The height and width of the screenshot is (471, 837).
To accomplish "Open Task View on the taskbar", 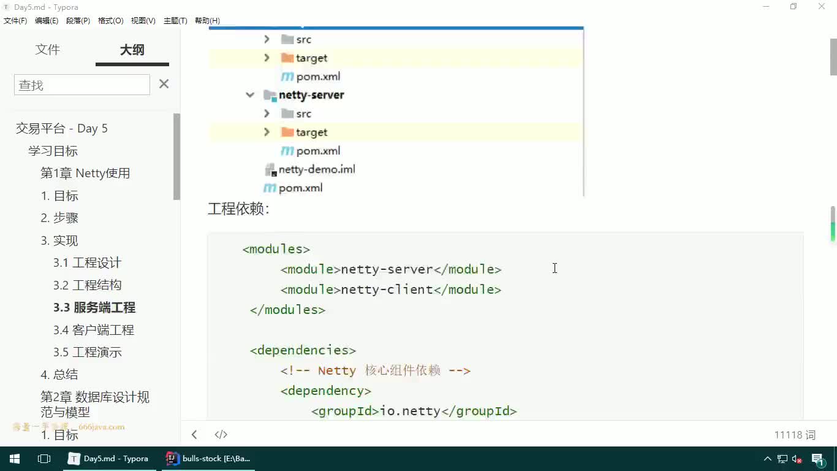I will point(44,458).
